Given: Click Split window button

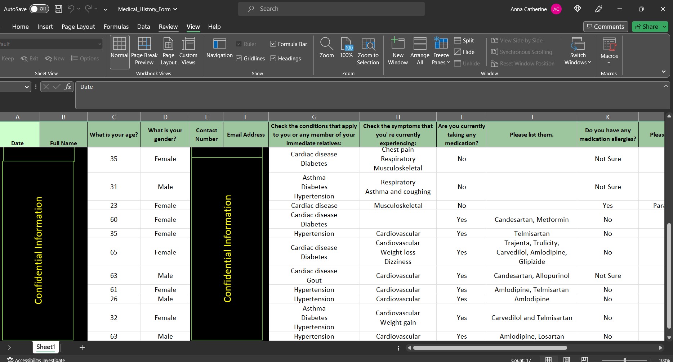Looking at the screenshot, I should pos(464,40).
